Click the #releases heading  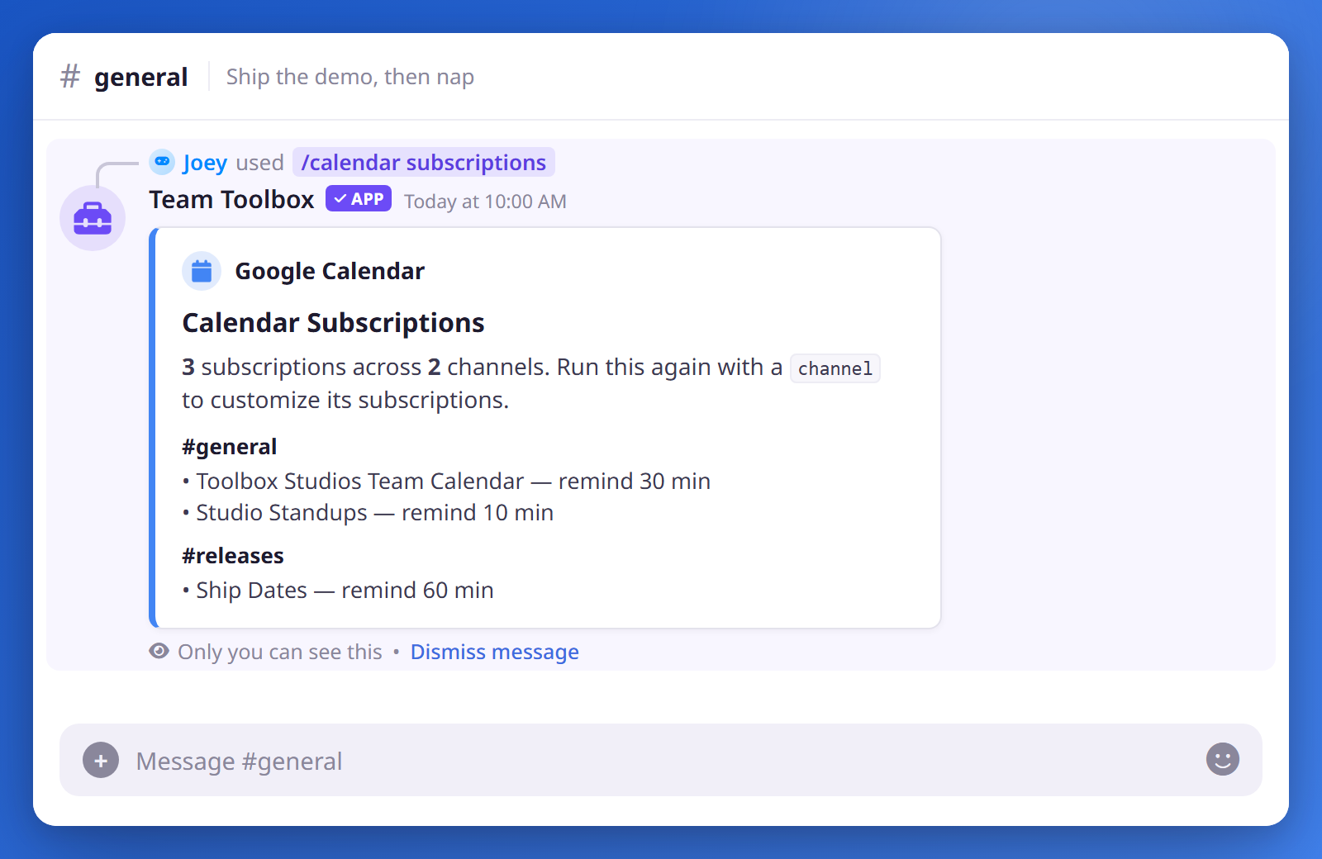pos(233,556)
